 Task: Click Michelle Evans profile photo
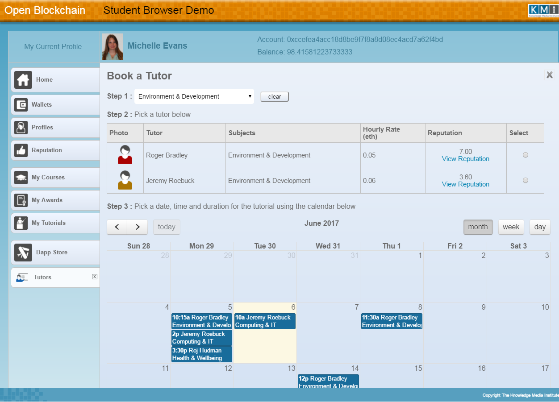pyautogui.click(x=113, y=47)
